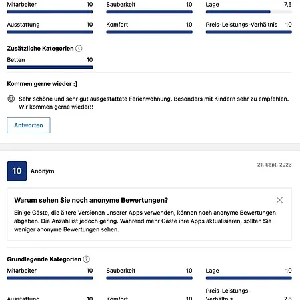
Task: Click the lower Sauberkeit rating bar
Action: coord(149,278)
